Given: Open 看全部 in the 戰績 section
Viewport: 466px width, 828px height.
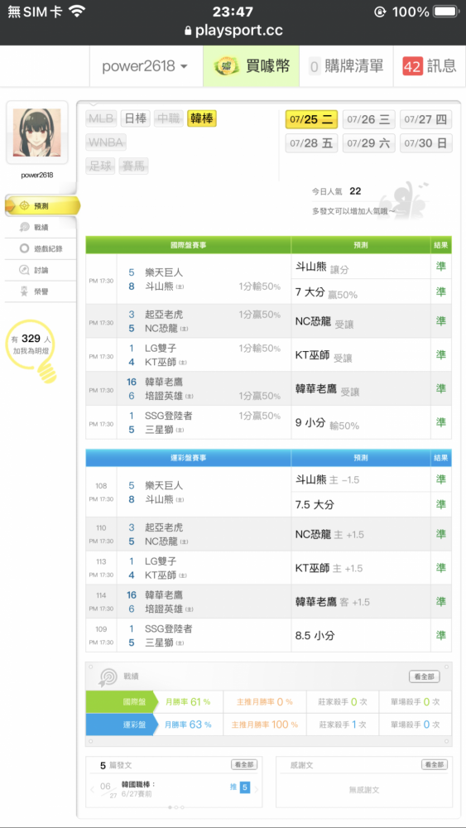Looking at the screenshot, I should (x=425, y=676).
